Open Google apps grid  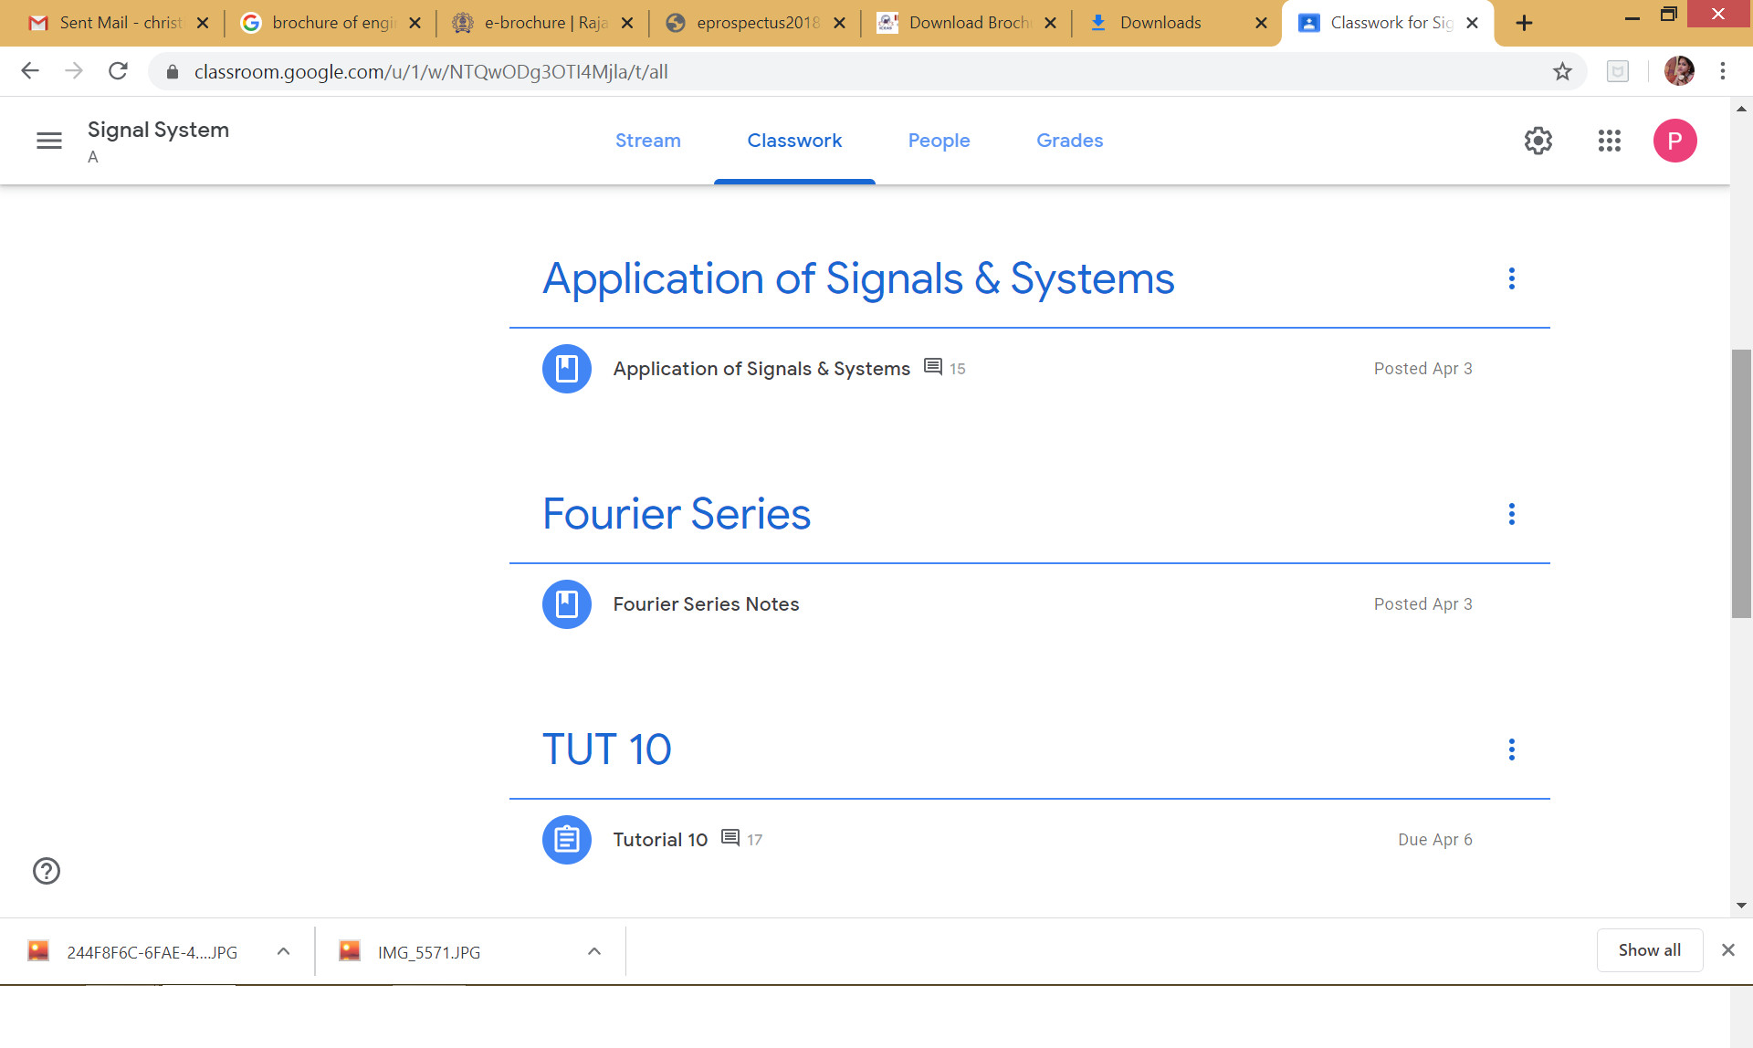pyautogui.click(x=1609, y=141)
